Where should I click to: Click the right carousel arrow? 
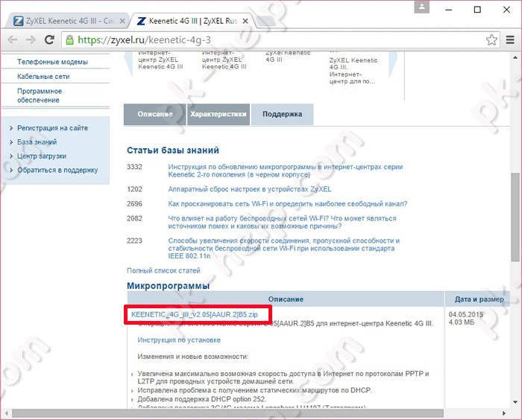[x=393, y=65]
